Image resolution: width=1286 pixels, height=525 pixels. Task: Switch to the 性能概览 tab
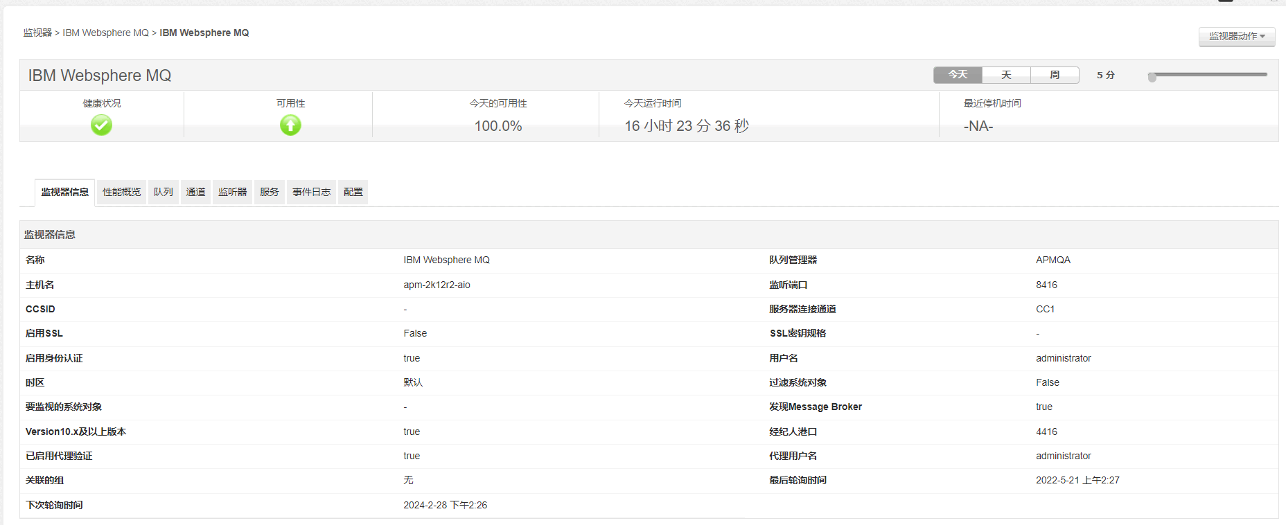[x=121, y=192]
